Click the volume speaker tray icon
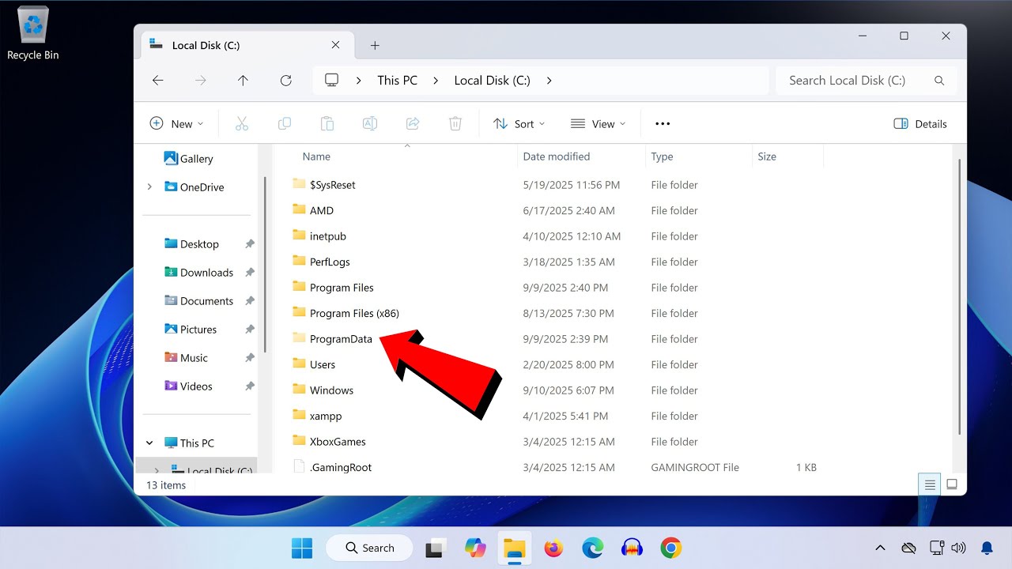The width and height of the screenshot is (1012, 569). 959,548
